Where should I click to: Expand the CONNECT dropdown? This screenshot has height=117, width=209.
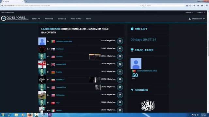point(201,12)
